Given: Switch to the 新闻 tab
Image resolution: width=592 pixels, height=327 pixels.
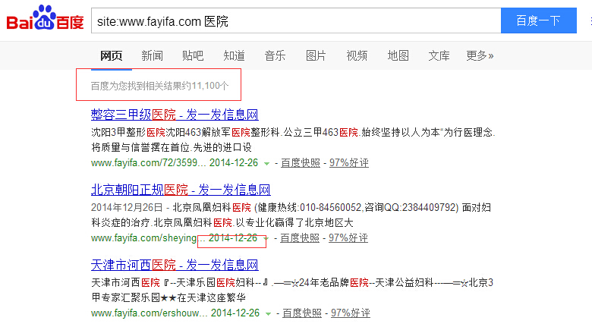Looking at the screenshot, I should [152, 56].
